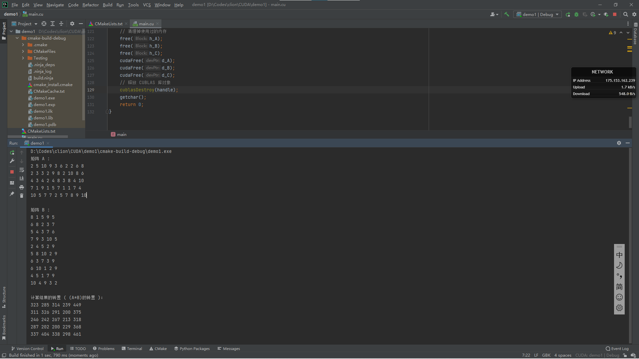Open the Terminal tool window

[x=132, y=348]
